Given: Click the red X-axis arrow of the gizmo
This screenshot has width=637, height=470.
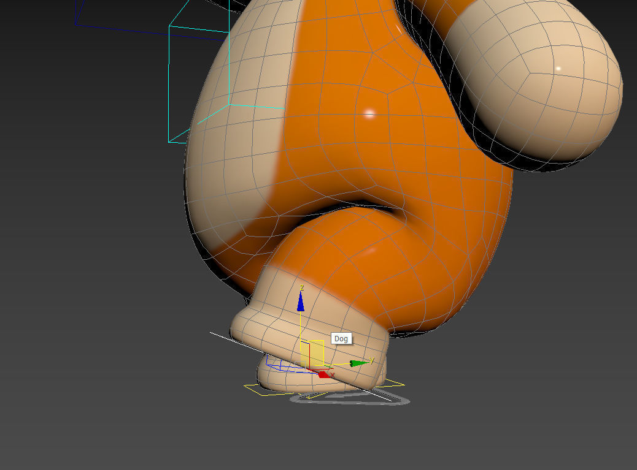Looking at the screenshot, I should pyautogui.click(x=324, y=374).
